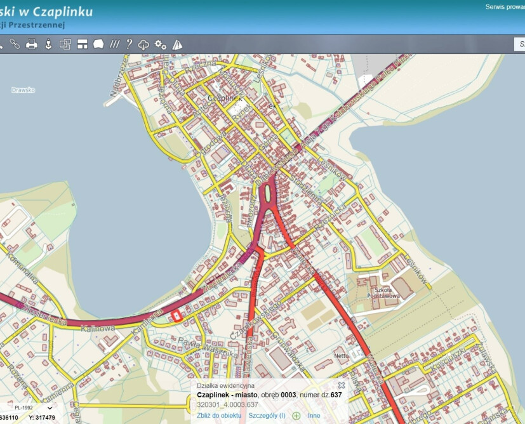Expand the PL-1992 coordinate system dropdown
The image size is (525, 424).
30,407
